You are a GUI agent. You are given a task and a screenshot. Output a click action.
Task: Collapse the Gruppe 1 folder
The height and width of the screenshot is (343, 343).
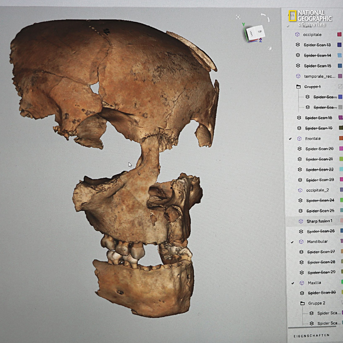[x=298, y=87]
